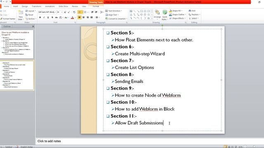Click the zoom slider in status bar
Image resolution: width=264 pixels, height=148 pixels.
pos(254,146)
